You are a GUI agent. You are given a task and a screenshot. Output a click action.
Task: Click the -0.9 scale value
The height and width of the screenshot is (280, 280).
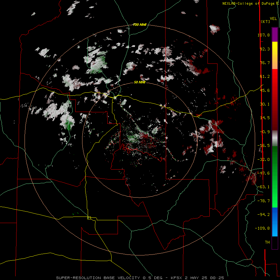[265, 132]
